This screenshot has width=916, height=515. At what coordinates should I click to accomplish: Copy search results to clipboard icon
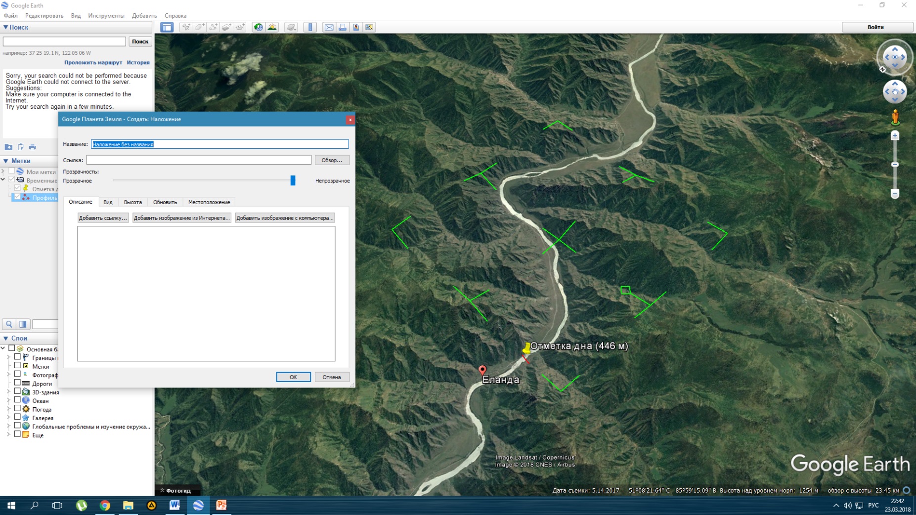(21, 147)
